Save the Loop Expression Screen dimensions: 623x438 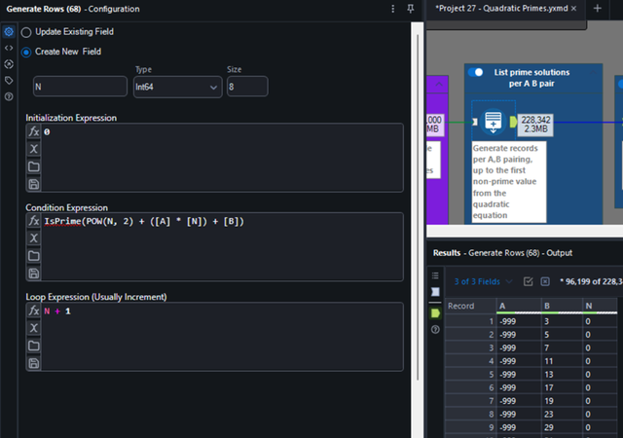coord(34,363)
